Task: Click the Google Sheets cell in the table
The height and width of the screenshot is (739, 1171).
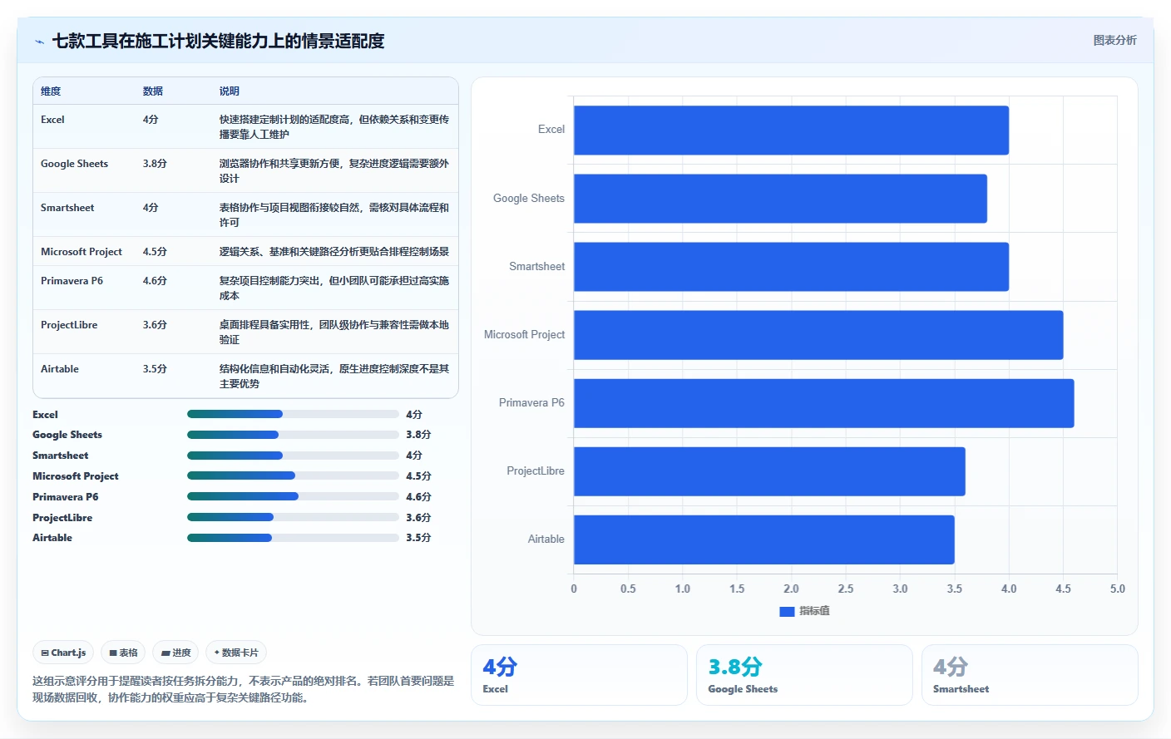Action: (x=74, y=164)
